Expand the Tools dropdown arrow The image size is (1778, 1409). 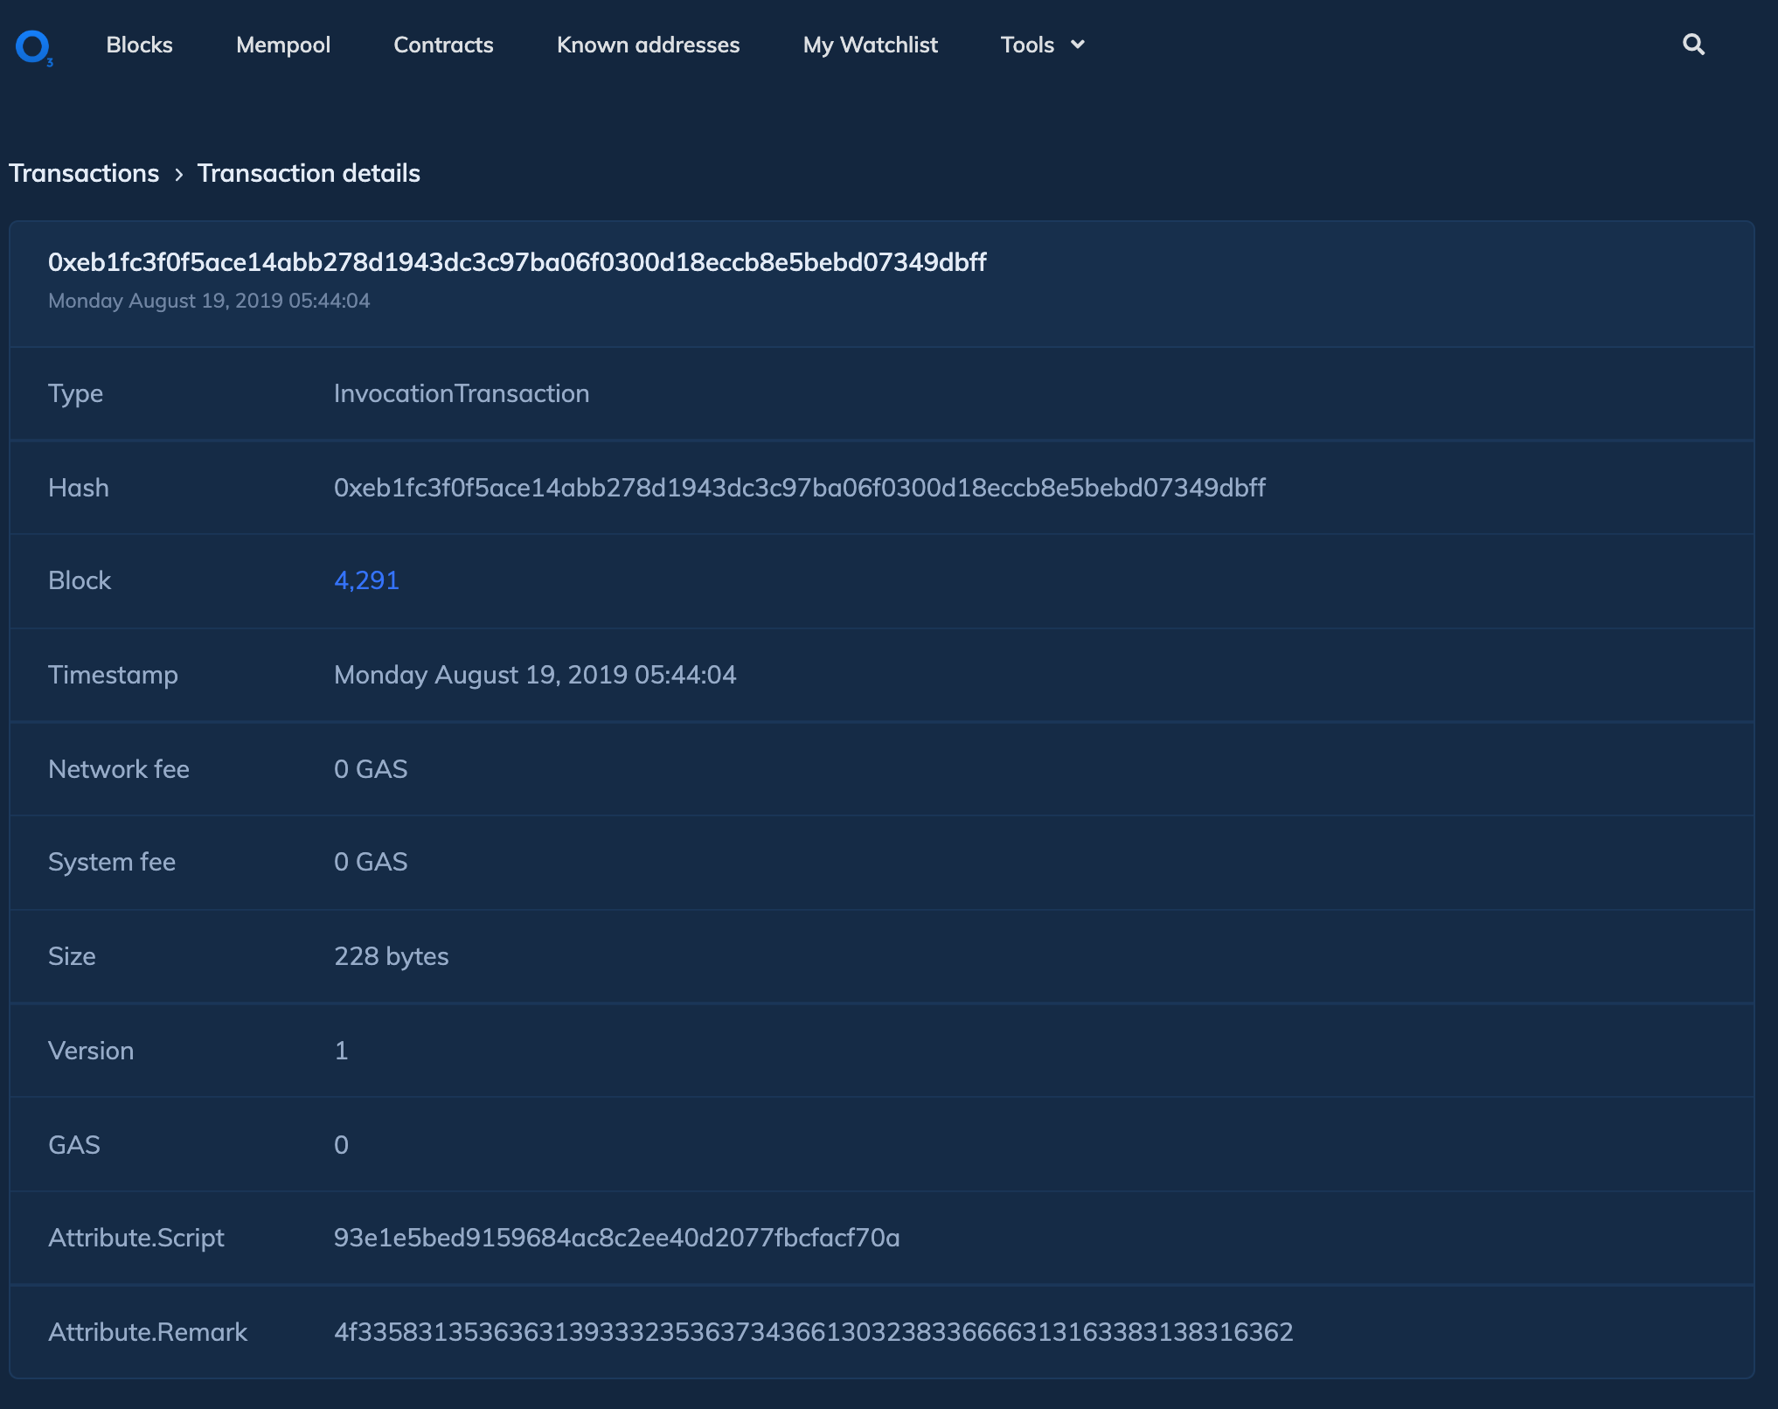coord(1078,45)
